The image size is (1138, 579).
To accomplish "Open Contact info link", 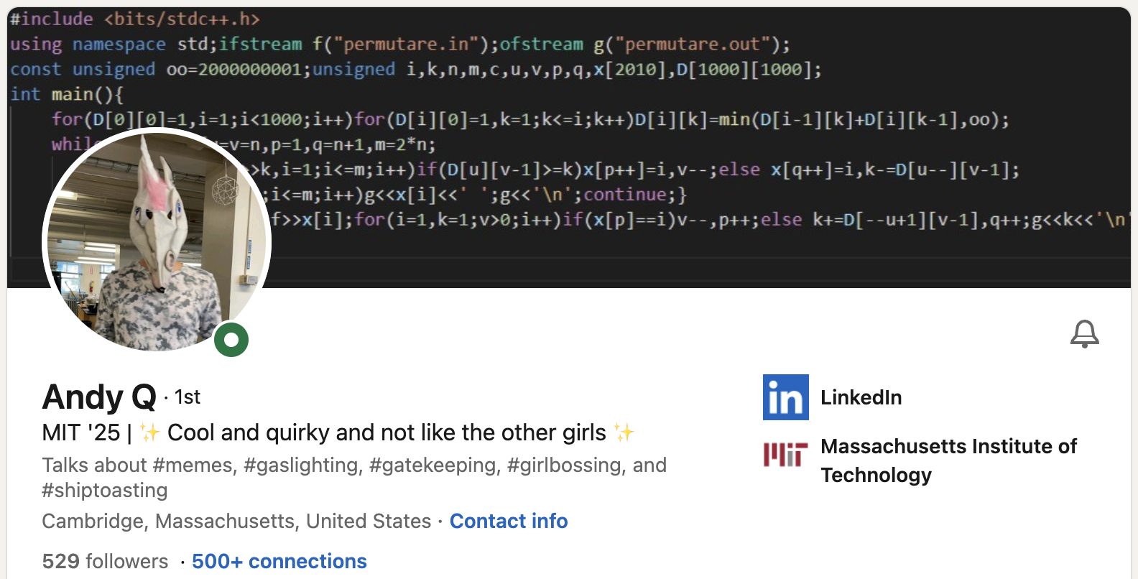I will click(509, 521).
